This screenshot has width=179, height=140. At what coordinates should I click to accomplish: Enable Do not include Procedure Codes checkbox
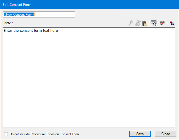point(6,134)
